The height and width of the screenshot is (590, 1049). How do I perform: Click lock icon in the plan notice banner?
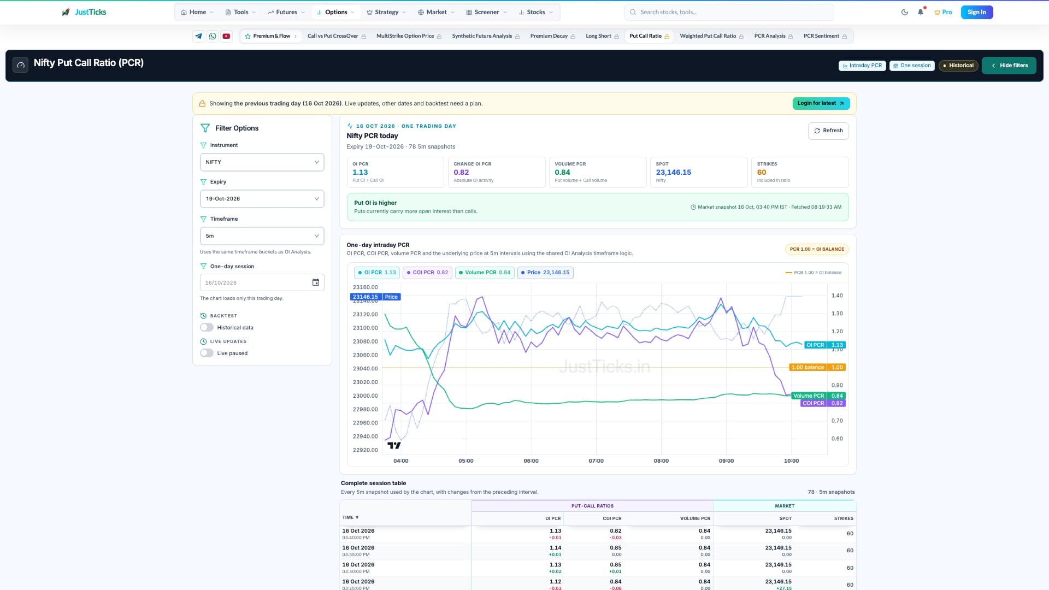(x=202, y=103)
